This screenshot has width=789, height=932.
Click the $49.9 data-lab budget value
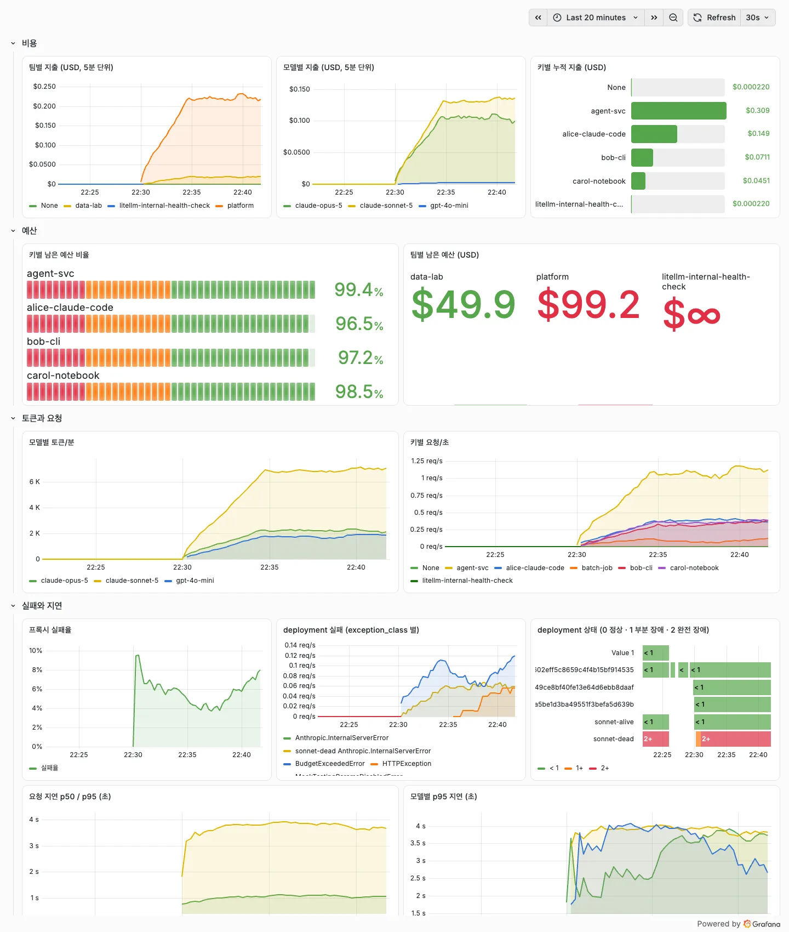[463, 305]
